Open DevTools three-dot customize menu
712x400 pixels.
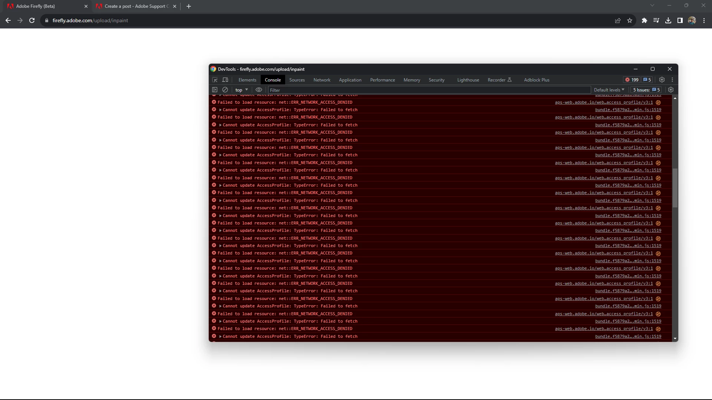tap(672, 80)
